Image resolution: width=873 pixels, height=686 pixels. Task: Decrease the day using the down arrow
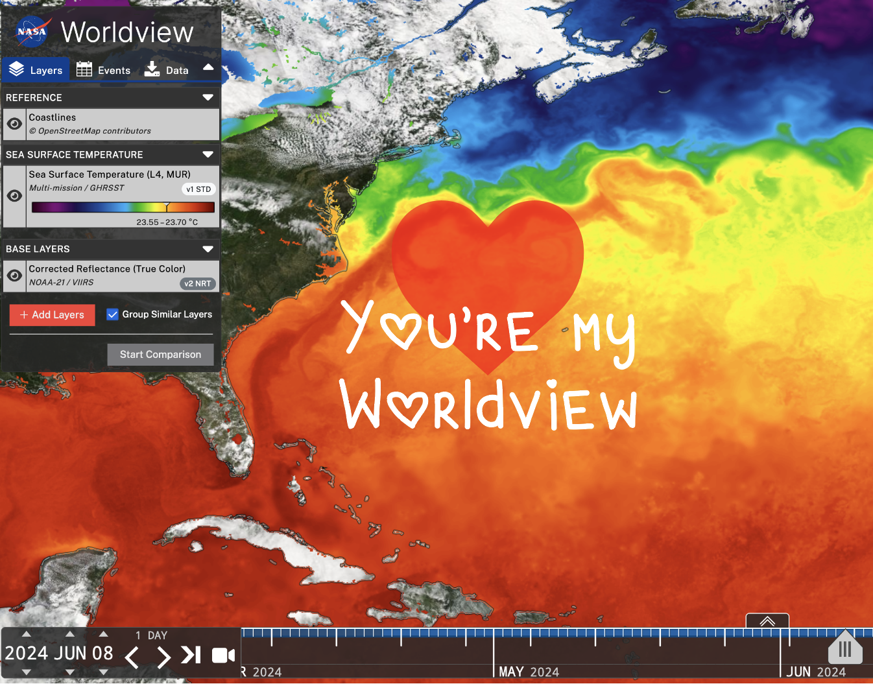[x=103, y=672]
